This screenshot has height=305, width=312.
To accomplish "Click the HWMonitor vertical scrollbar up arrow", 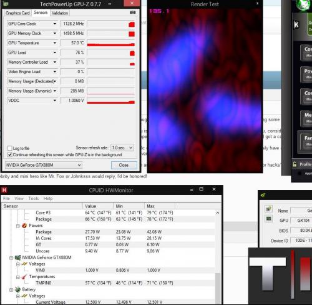I will click(218, 212).
